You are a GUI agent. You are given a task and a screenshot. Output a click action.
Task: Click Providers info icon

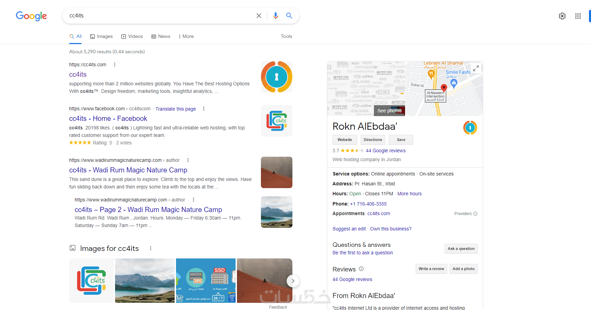point(475,214)
